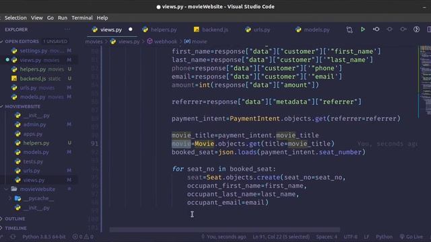The image size is (431, 242).
Task: Open the Terminal menu
Action: 82,18
